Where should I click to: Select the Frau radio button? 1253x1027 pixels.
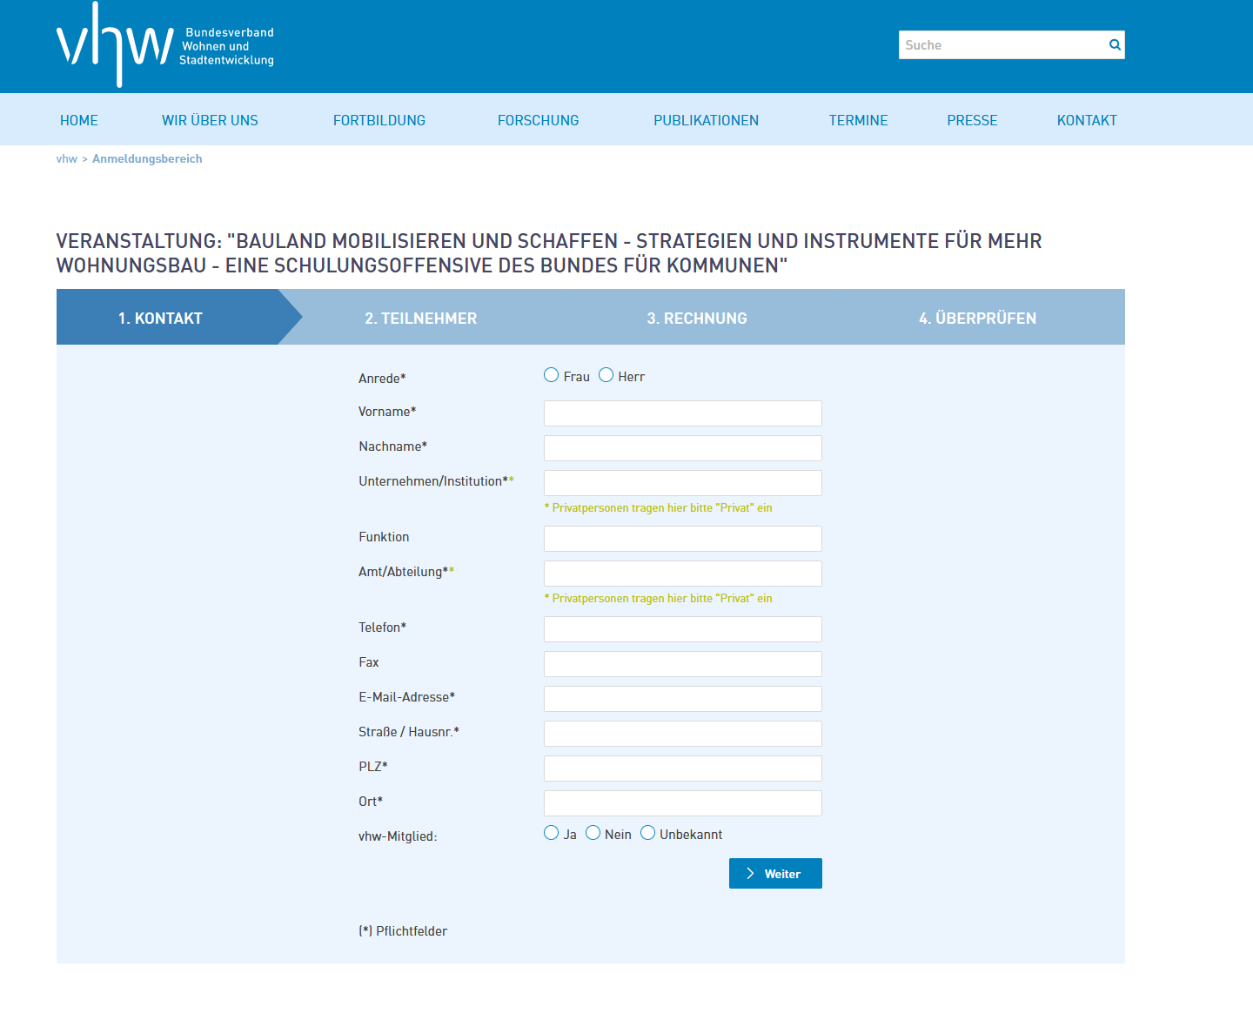coord(552,375)
